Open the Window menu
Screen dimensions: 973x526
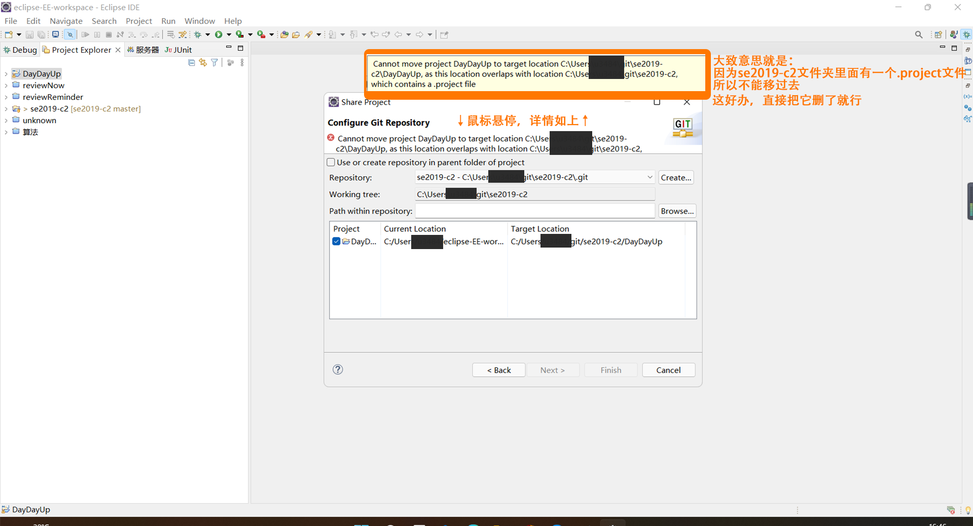[199, 21]
